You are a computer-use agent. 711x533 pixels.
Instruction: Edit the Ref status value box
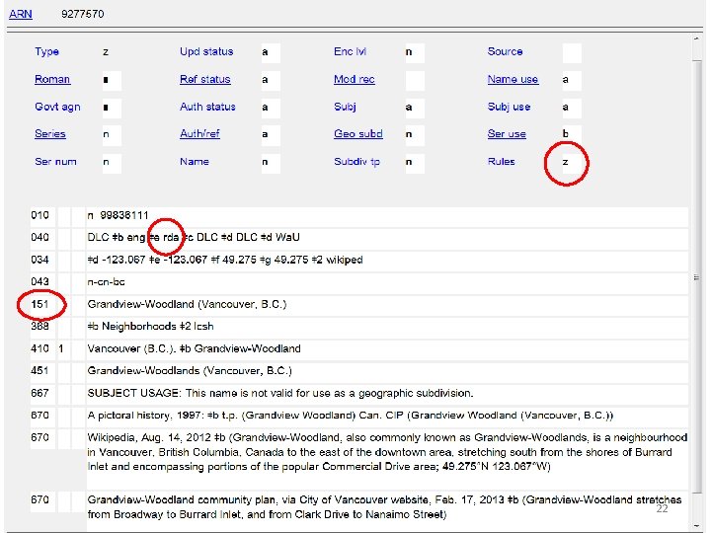[x=271, y=81]
